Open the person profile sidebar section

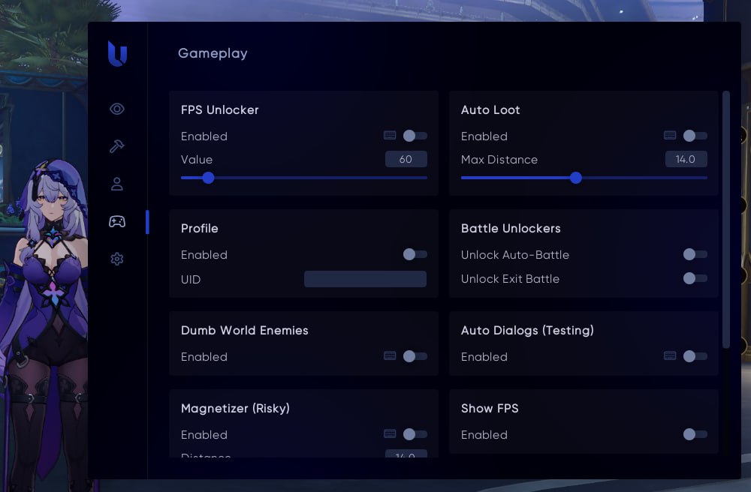116,184
